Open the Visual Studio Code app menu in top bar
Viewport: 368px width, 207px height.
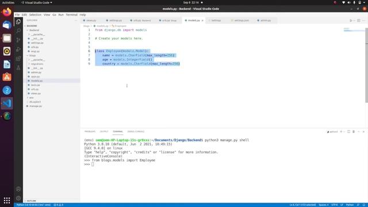(x=37, y=2)
